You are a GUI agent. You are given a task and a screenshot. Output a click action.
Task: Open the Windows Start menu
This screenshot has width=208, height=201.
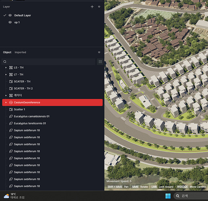coord(168,196)
